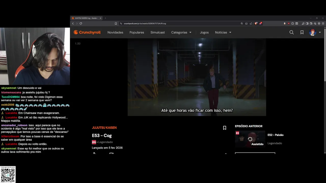Add E53 – Cog to watchlist
The image size is (326, 183).
224,128
